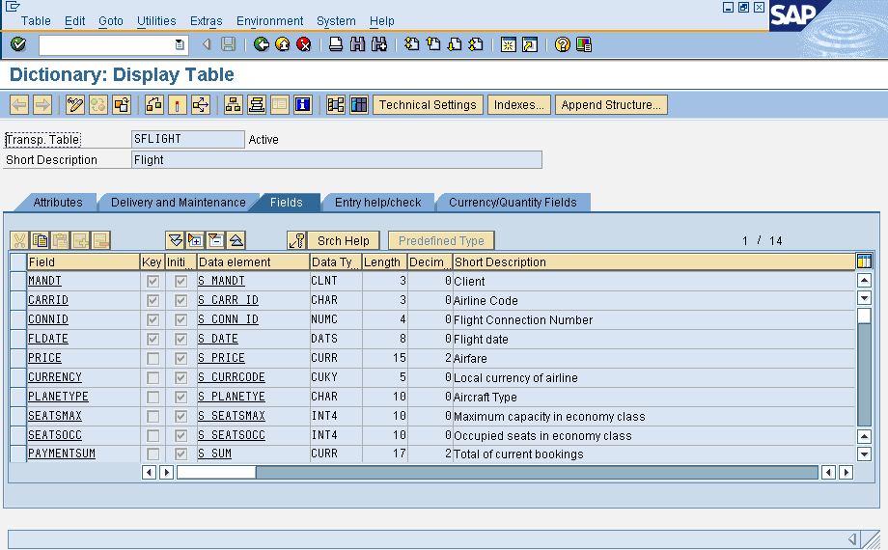Click the command input field
888x550 pixels.
coord(106,44)
